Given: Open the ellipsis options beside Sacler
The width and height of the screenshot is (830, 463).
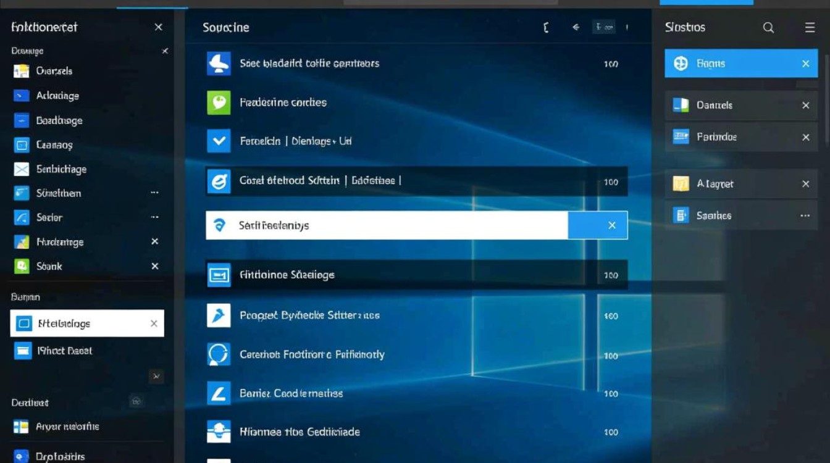Looking at the screenshot, I should (154, 217).
